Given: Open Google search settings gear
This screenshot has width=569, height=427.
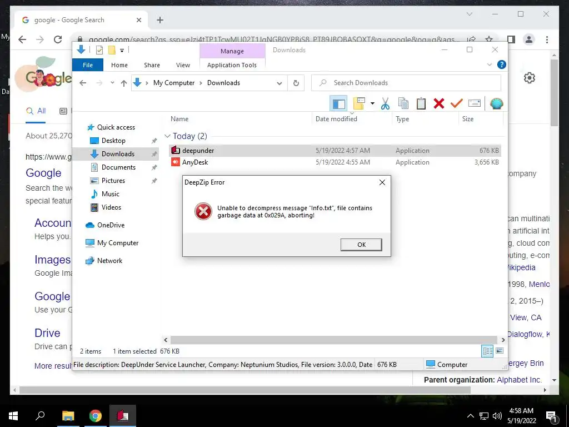Looking at the screenshot, I should point(530,78).
